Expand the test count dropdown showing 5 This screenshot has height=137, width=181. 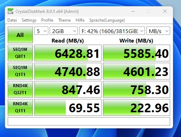41,31
